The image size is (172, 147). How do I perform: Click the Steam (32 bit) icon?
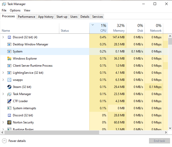click(x=9, y=87)
